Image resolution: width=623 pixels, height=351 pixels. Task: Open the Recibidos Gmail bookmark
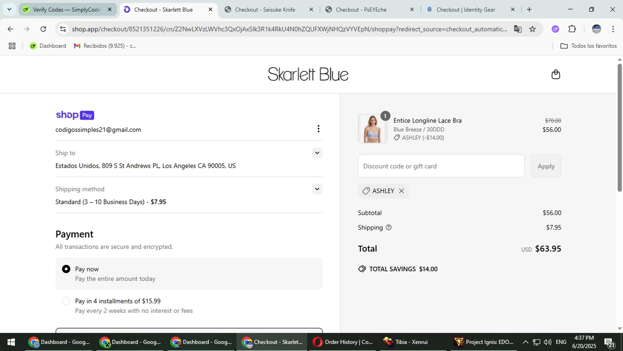pos(105,46)
